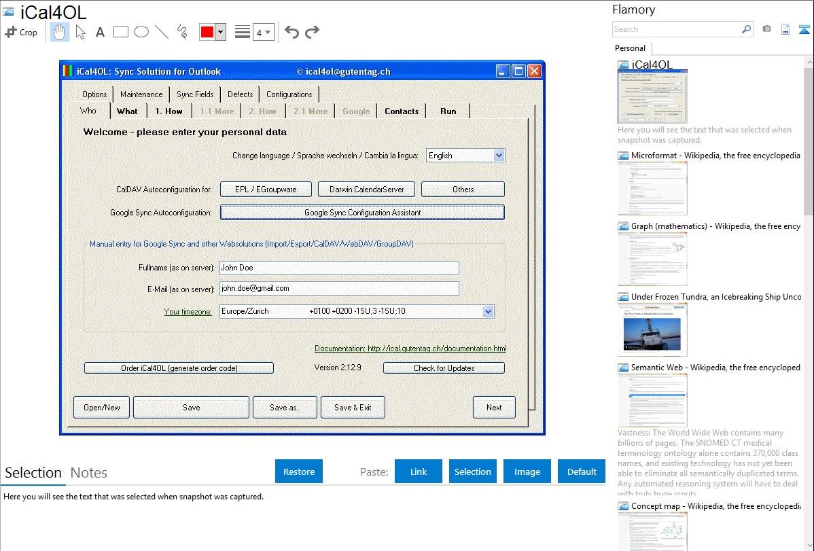Activate the hand pan tool
814x551 pixels.
click(59, 32)
